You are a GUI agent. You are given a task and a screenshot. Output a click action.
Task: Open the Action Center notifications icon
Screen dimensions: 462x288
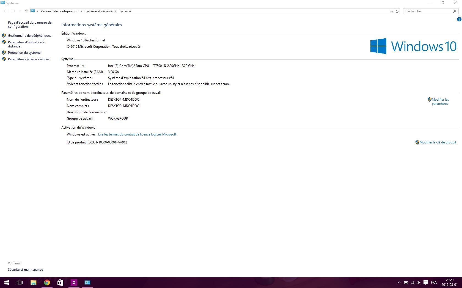[426, 283]
